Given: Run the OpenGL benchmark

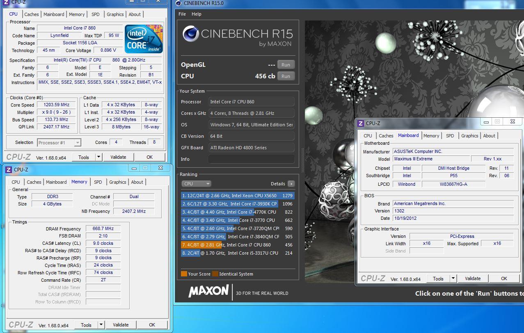Looking at the screenshot, I should coord(286,65).
